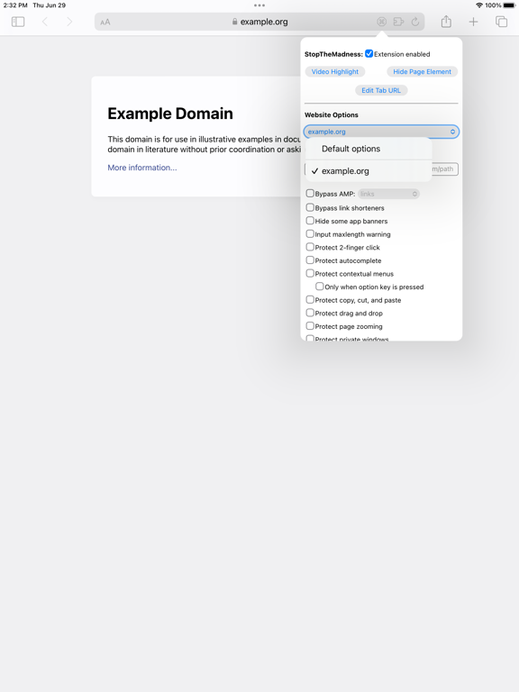Uncheck the Extension enabled checkbox
The image size is (519, 692).
pyautogui.click(x=369, y=54)
